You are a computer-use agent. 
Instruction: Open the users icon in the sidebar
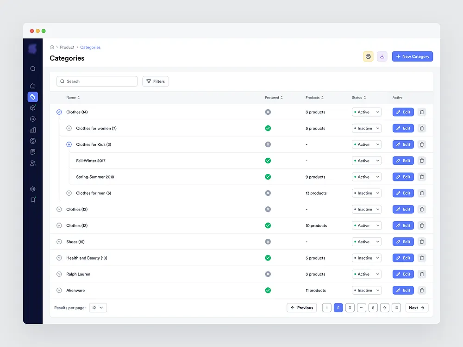click(33, 163)
